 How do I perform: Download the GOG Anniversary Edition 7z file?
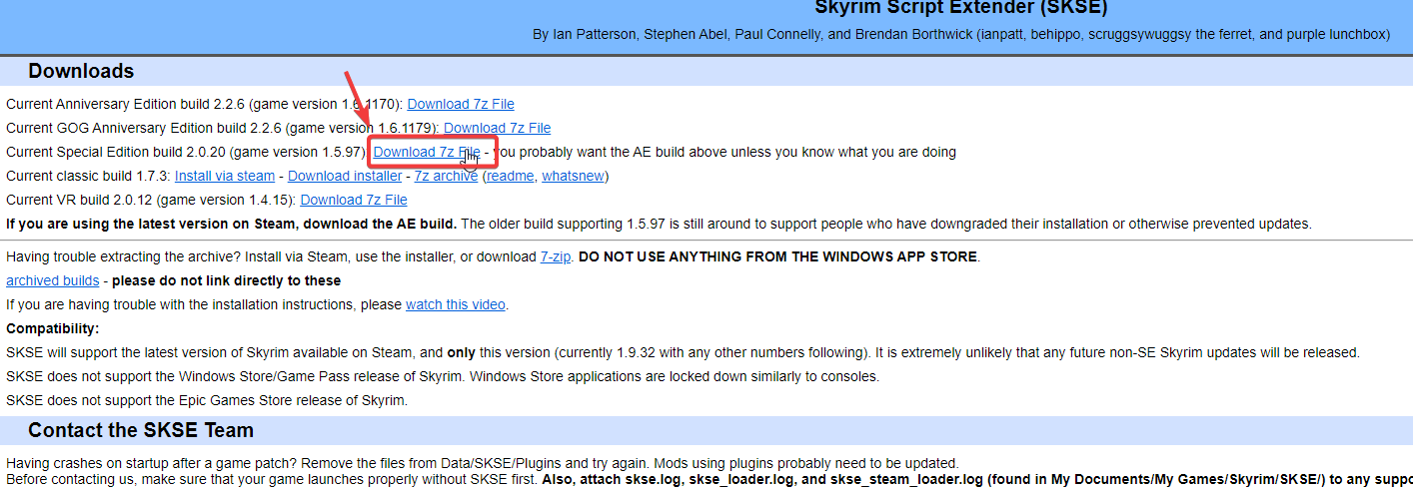click(x=497, y=128)
